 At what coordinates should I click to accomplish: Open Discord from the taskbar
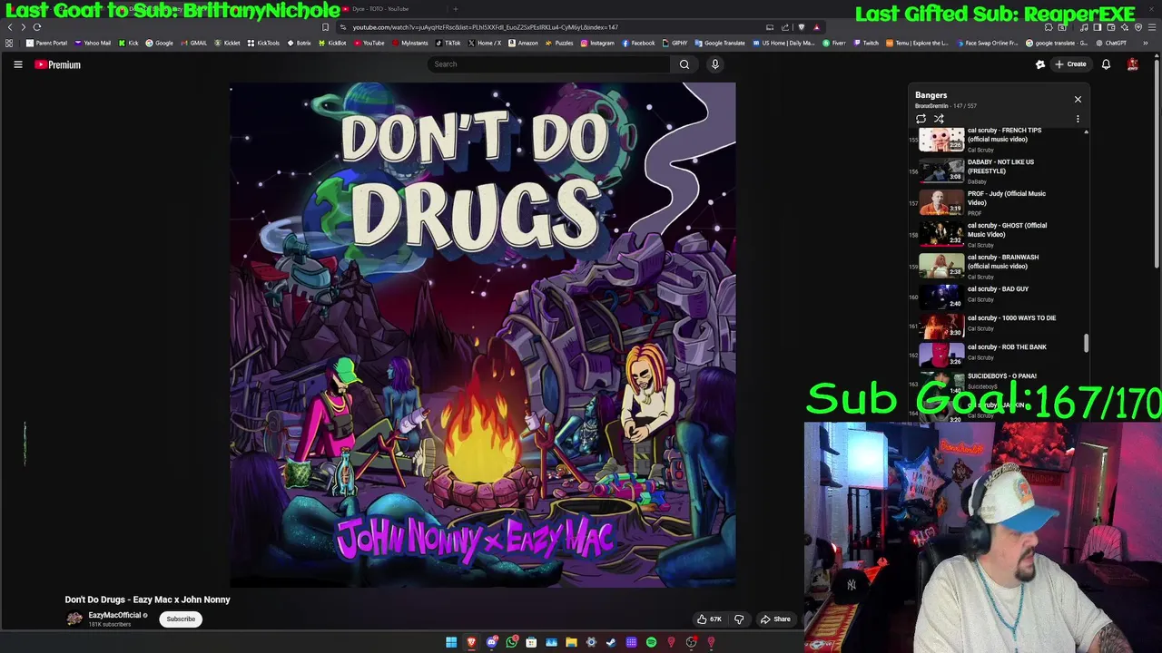[491, 643]
